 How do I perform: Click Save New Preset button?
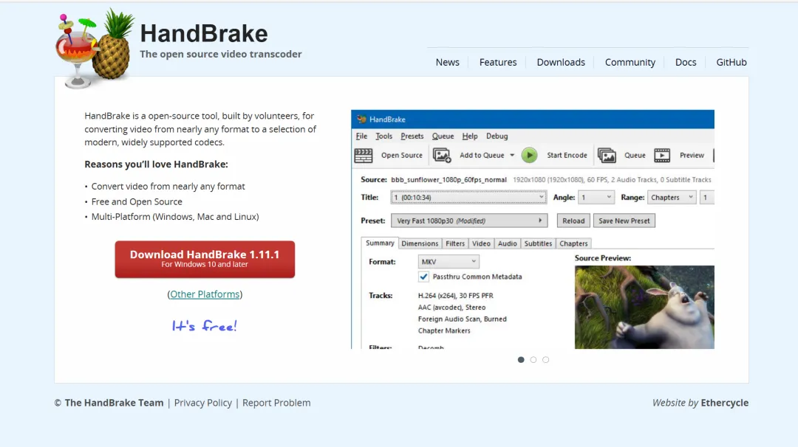(x=624, y=221)
